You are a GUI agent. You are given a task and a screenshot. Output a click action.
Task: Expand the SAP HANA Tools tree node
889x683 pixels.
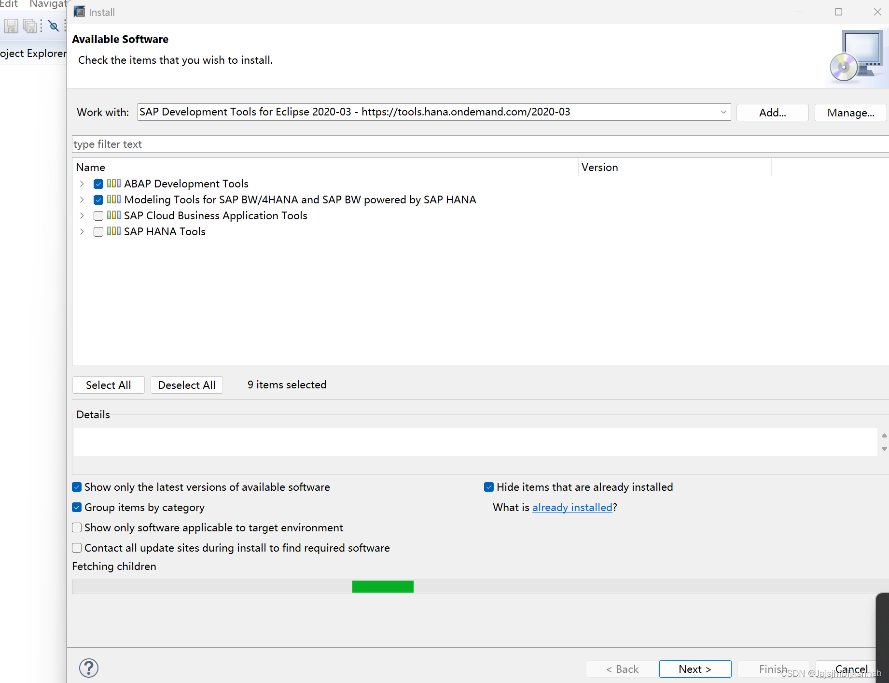[82, 231]
